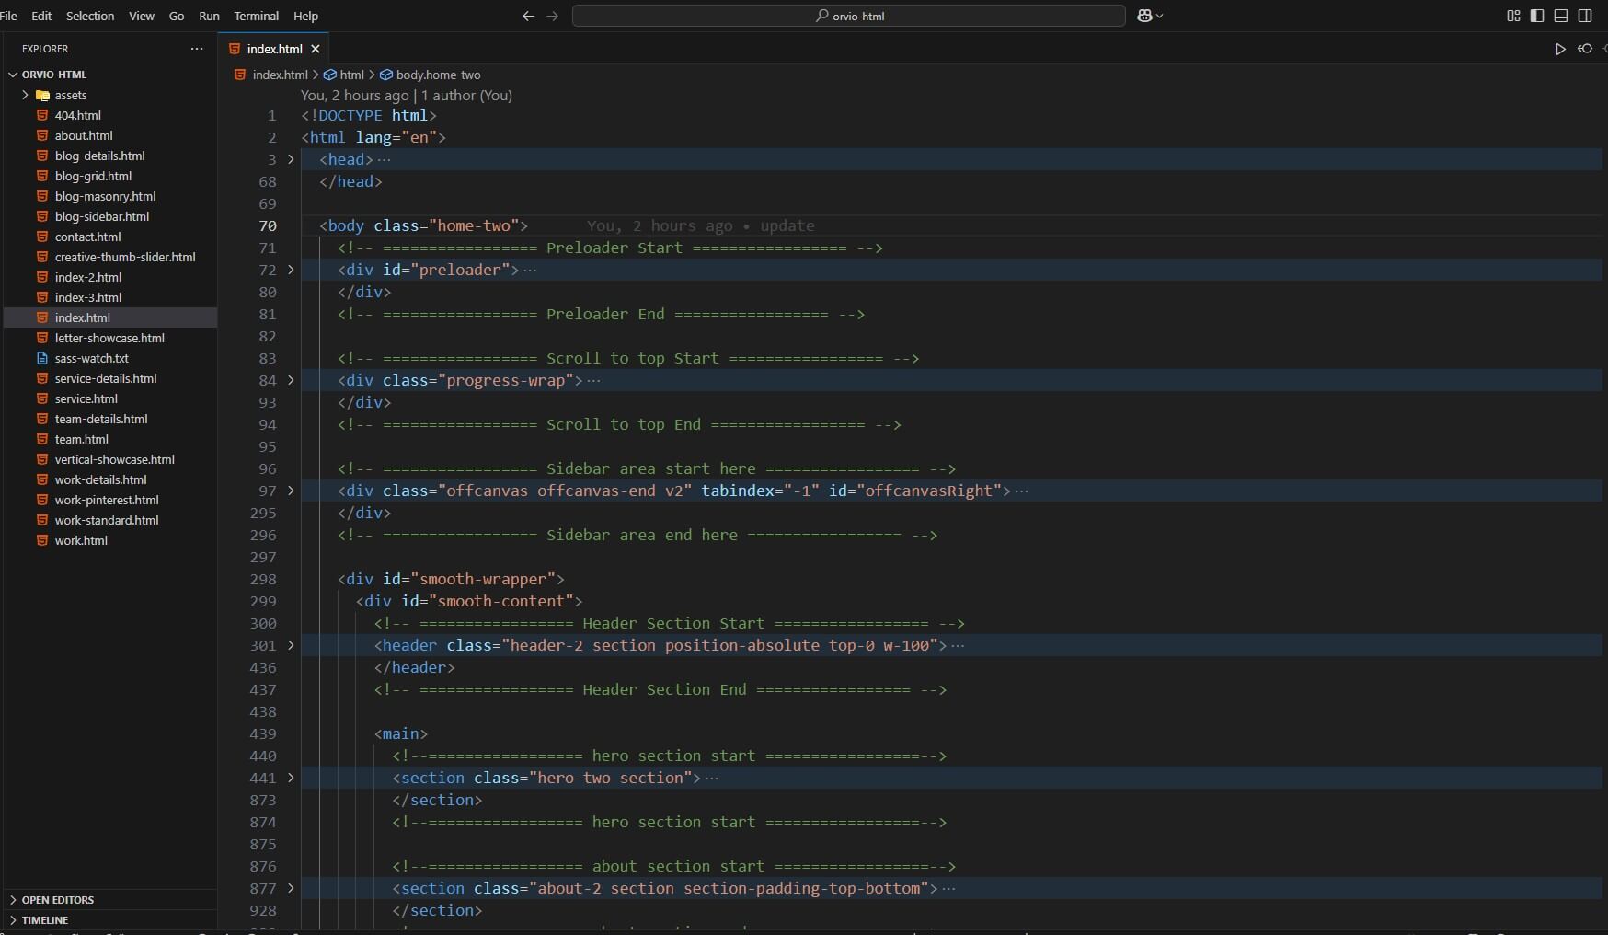Expand the Open Editors section
The height and width of the screenshot is (935, 1608).
tap(13, 900)
